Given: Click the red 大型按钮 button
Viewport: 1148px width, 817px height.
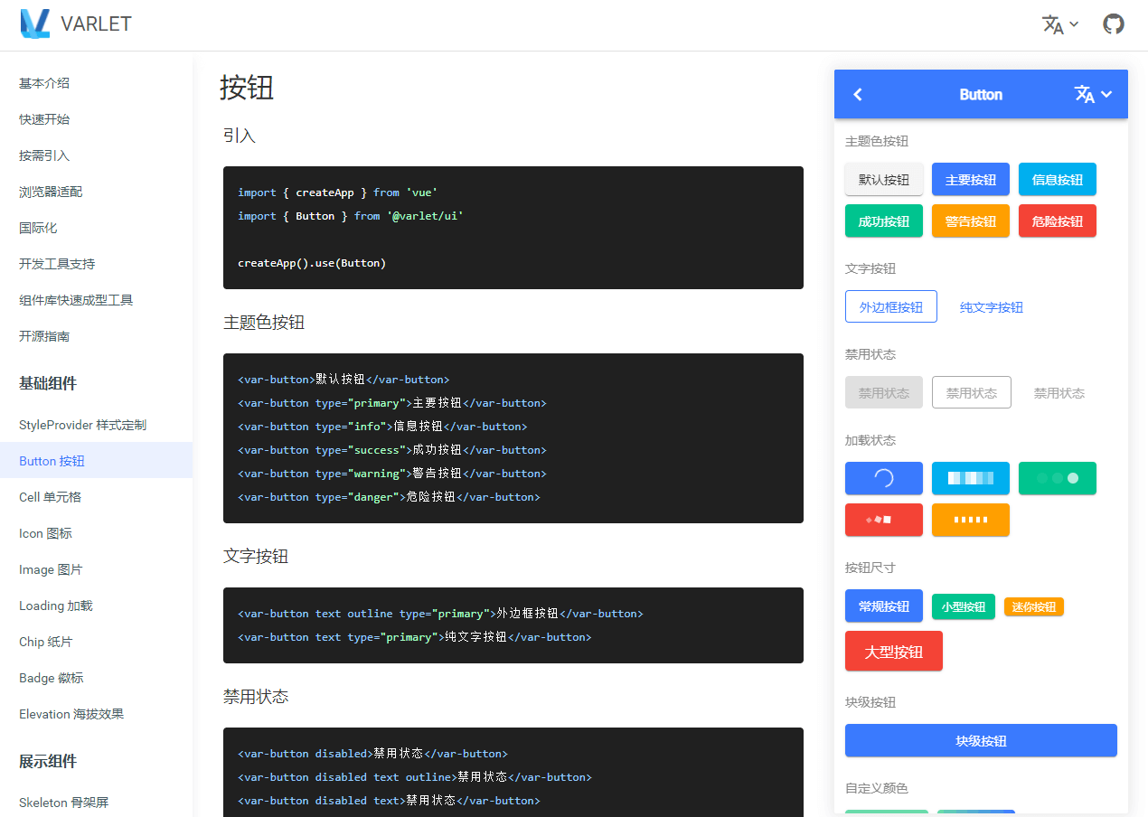Looking at the screenshot, I should point(894,651).
